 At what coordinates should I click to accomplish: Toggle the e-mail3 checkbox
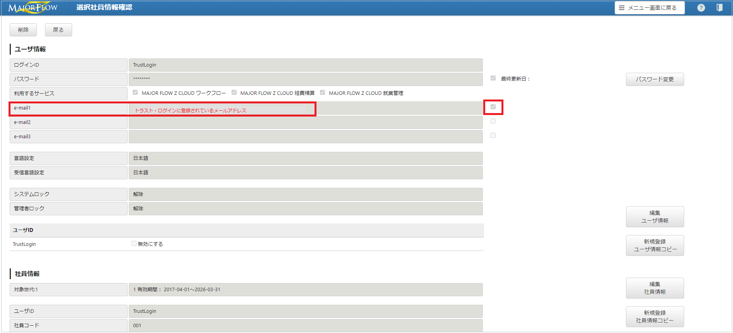point(493,136)
